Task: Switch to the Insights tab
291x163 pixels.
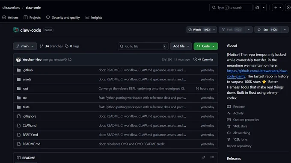Action: [94, 18]
